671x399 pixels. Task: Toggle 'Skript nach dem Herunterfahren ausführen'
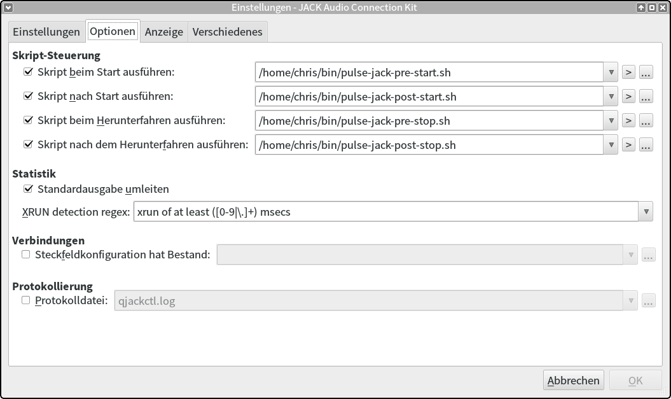[28, 144]
